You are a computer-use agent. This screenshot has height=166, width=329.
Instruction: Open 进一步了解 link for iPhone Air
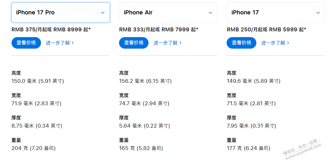167,43
